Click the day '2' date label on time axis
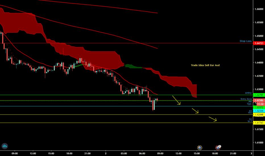 [105, 153]
